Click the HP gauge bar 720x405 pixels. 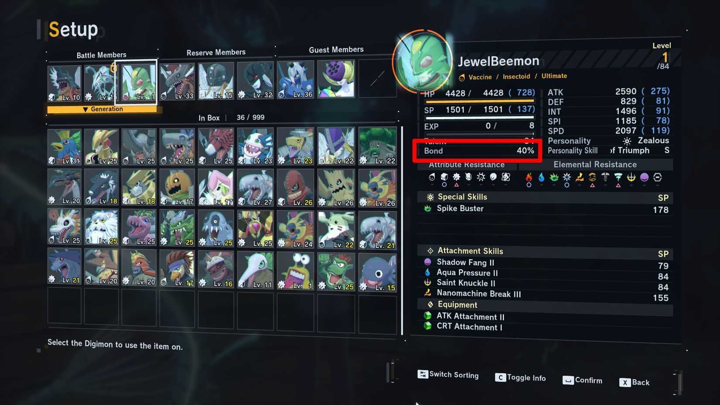pos(480,101)
